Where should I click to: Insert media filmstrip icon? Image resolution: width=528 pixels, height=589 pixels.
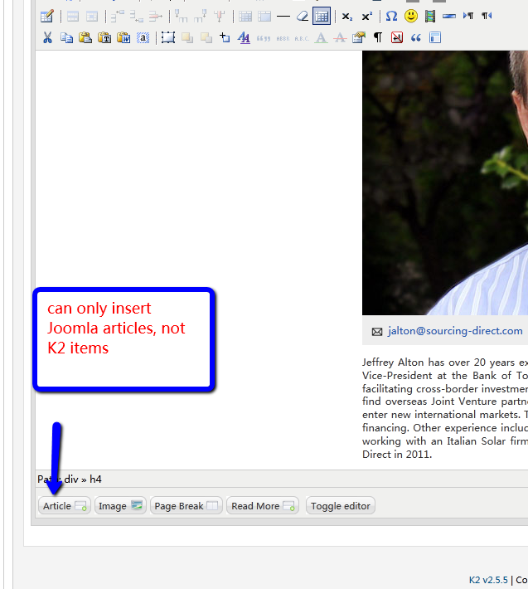(430, 16)
